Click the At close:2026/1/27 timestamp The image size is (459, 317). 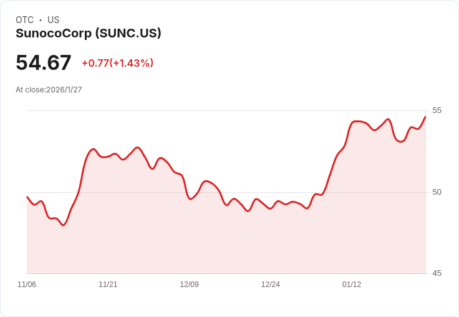coord(49,90)
